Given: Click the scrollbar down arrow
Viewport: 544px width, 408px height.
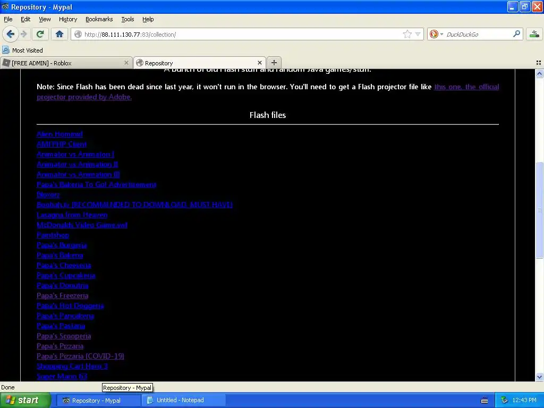Looking at the screenshot, I should (539, 377).
